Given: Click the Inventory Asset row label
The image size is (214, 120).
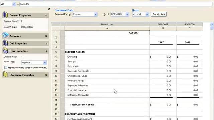Looking at the screenshot, I should [x=75, y=81].
